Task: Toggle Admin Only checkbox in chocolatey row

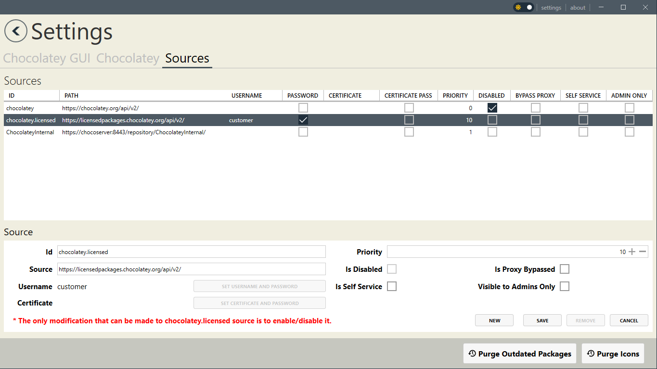Action: (630, 108)
